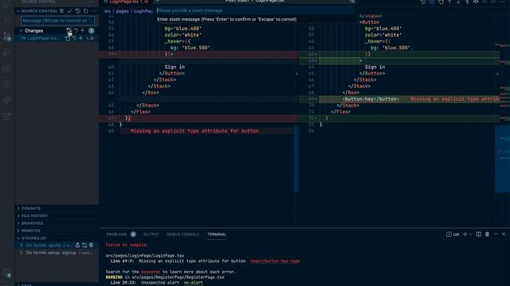The width and height of the screenshot is (510, 286).
Task: Apply the 'On formik: apollo' stash
Action: point(78,245)
